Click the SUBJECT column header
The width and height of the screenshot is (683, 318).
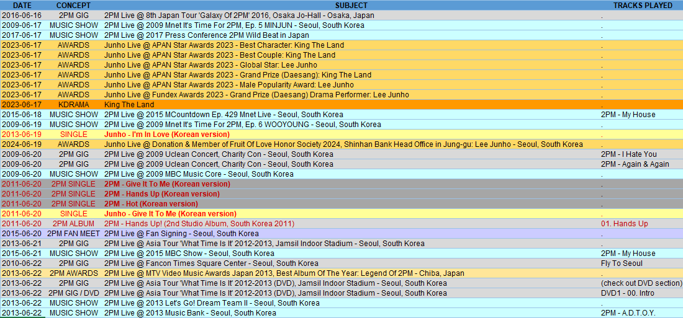(351, 5)
